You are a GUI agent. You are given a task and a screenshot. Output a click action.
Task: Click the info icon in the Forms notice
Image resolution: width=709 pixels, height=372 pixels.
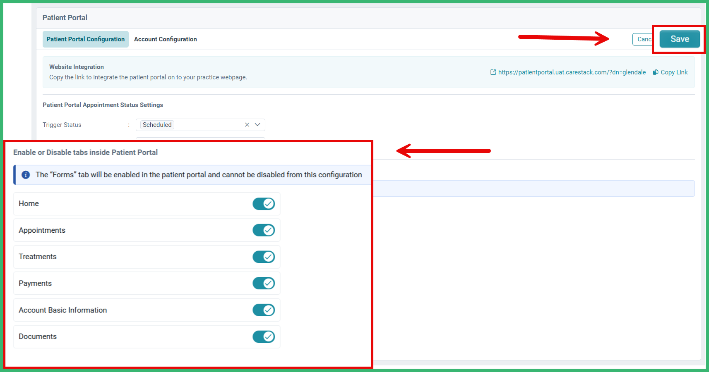coord(25,174)
